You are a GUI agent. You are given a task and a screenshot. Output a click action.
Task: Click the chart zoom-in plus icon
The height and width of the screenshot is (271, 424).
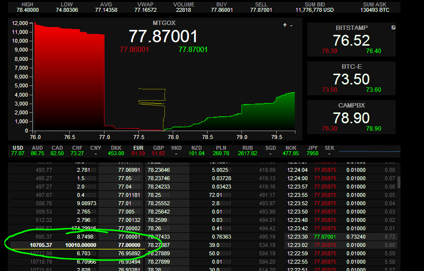click(285, 25)
